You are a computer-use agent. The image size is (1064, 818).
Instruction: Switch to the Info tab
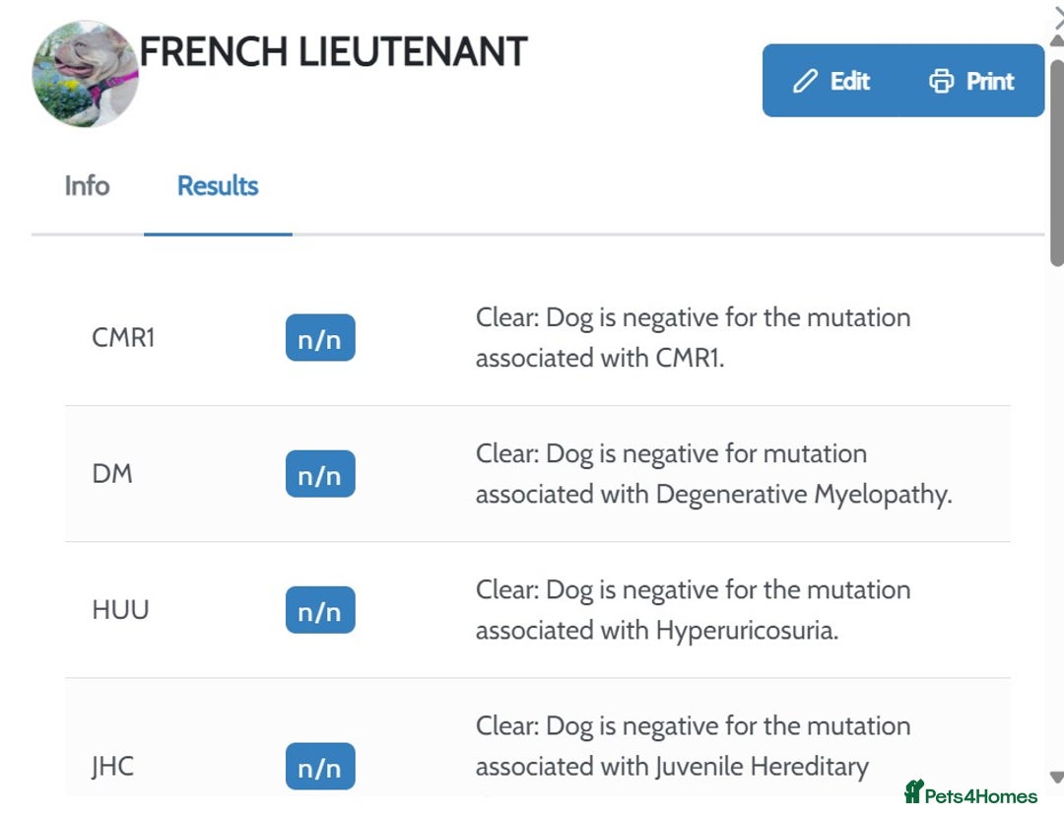[x=87, y=186]
